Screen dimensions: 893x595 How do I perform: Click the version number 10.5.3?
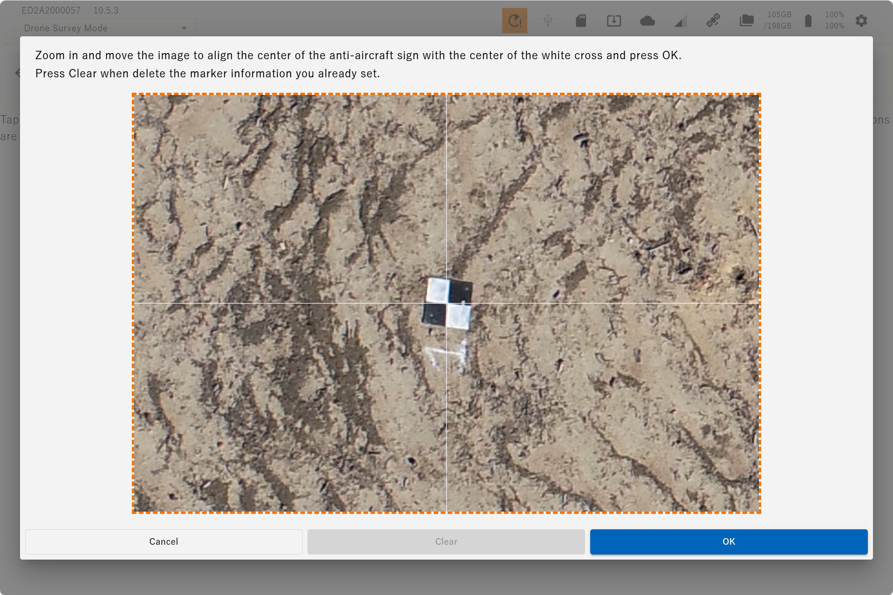click(x=106, y=10)
